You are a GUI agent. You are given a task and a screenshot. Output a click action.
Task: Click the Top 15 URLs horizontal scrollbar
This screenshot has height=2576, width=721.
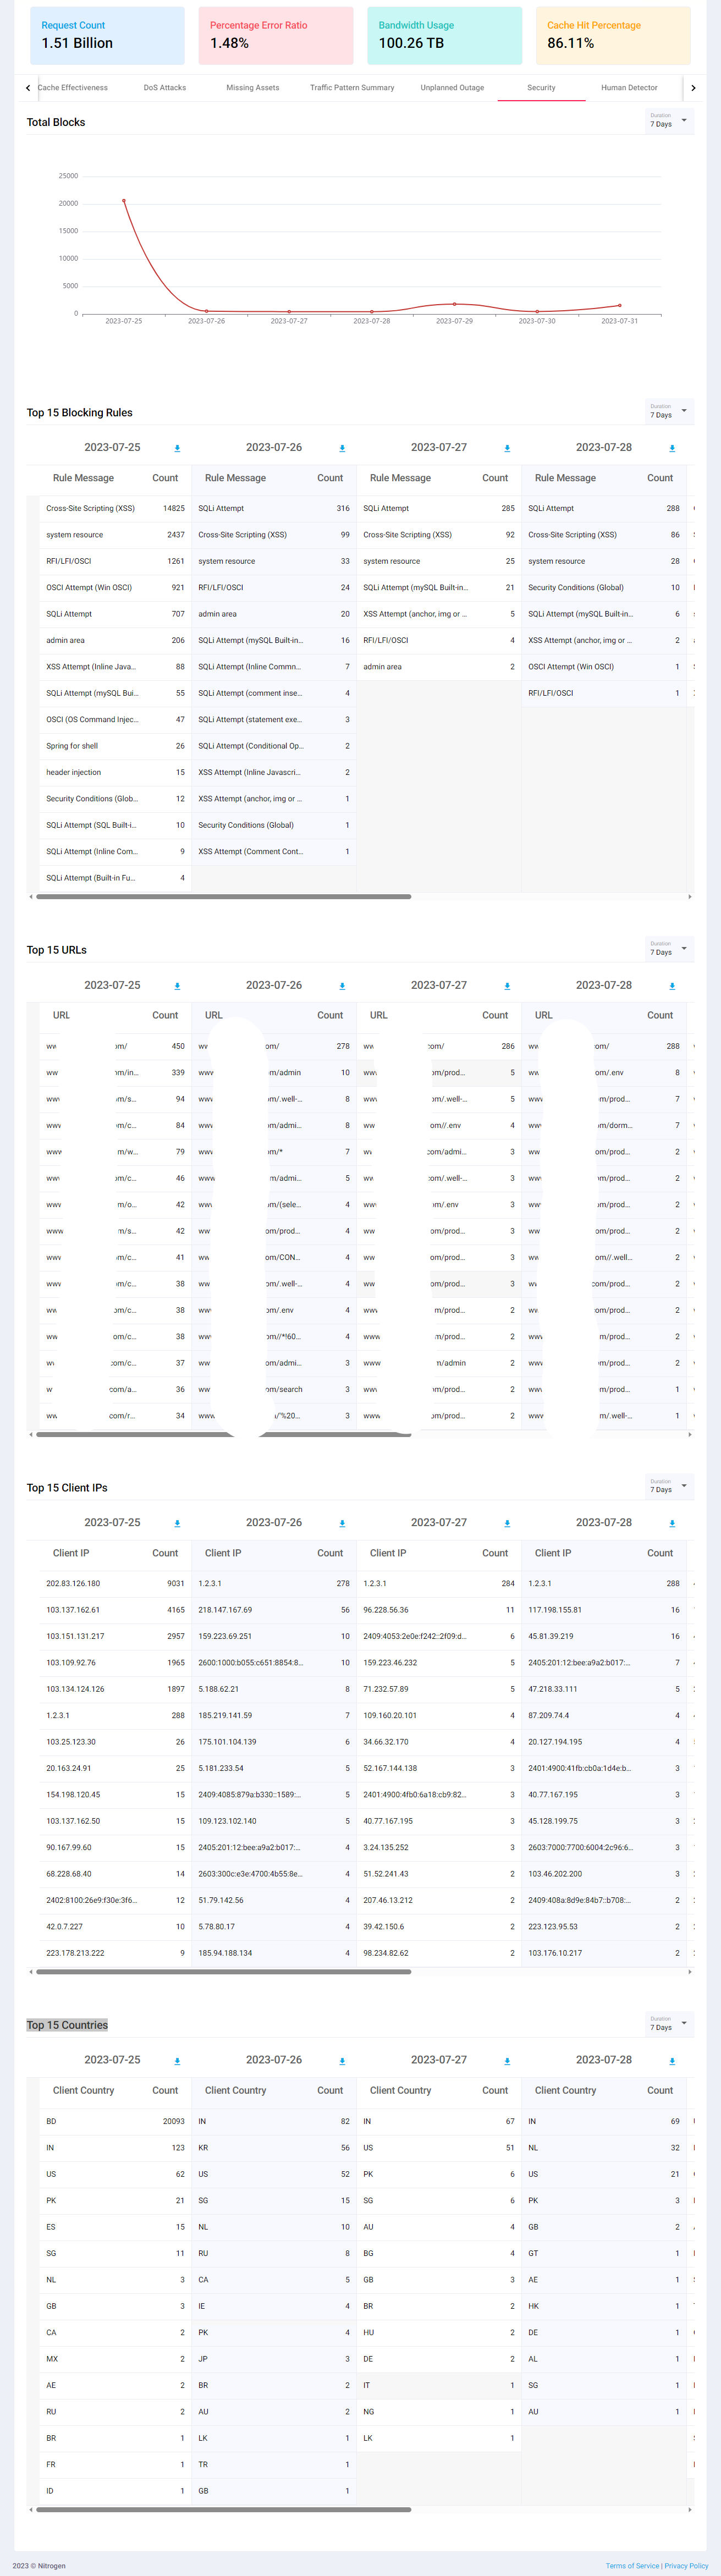coord(223,1434)
